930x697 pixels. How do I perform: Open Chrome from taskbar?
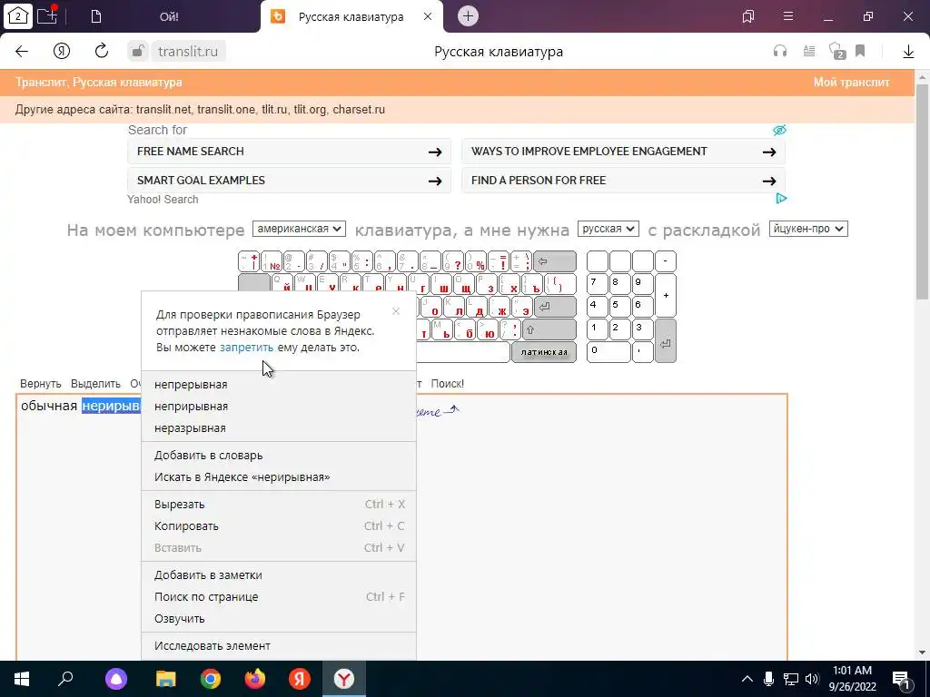point(211,679)
